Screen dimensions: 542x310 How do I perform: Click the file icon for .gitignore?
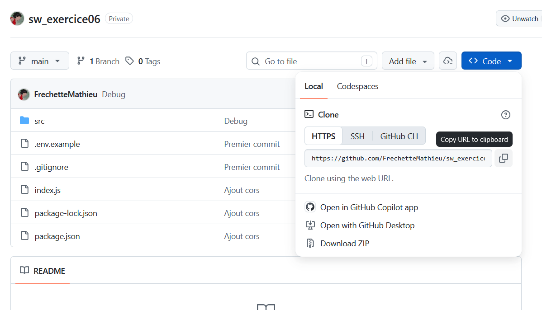(24, 166)
